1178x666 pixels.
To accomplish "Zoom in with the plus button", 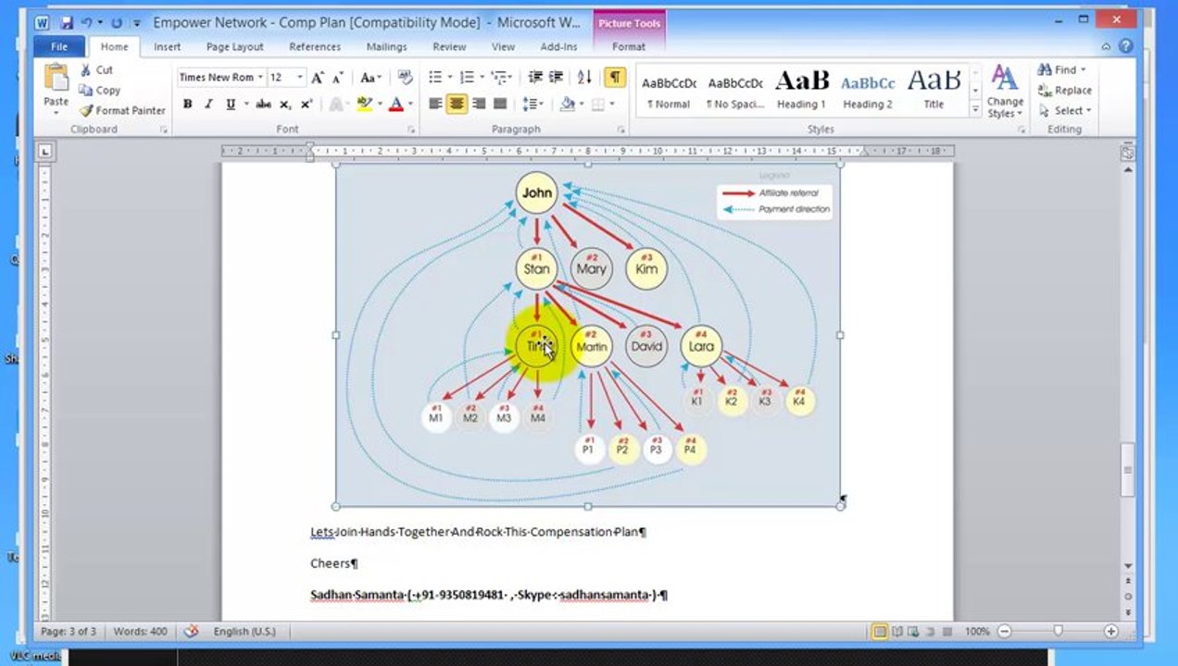I will click(1110, 632).
